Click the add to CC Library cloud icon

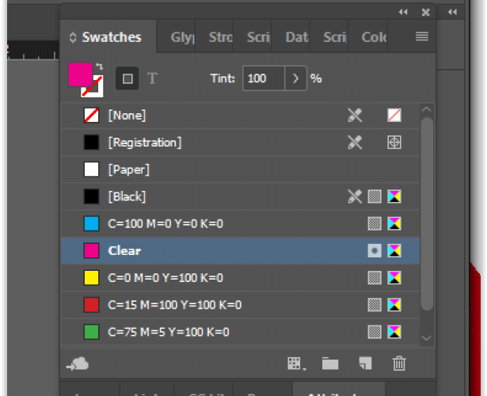tap(78, 364)
